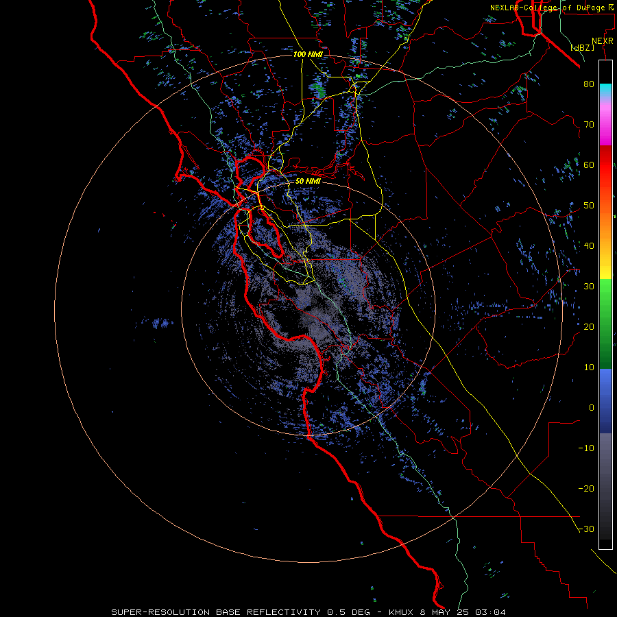Click the NEXR label above the color scale
Image resolution: width=617 pixels, height=617 pixels.
pyautogui.click(x=603, y=41)
